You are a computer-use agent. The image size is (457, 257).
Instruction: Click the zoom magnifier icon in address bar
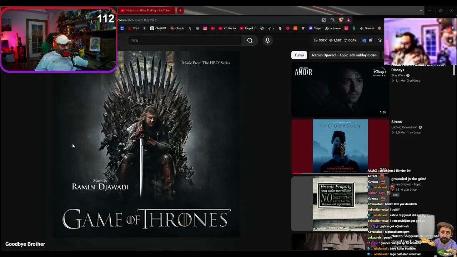(x=332, y=20)
